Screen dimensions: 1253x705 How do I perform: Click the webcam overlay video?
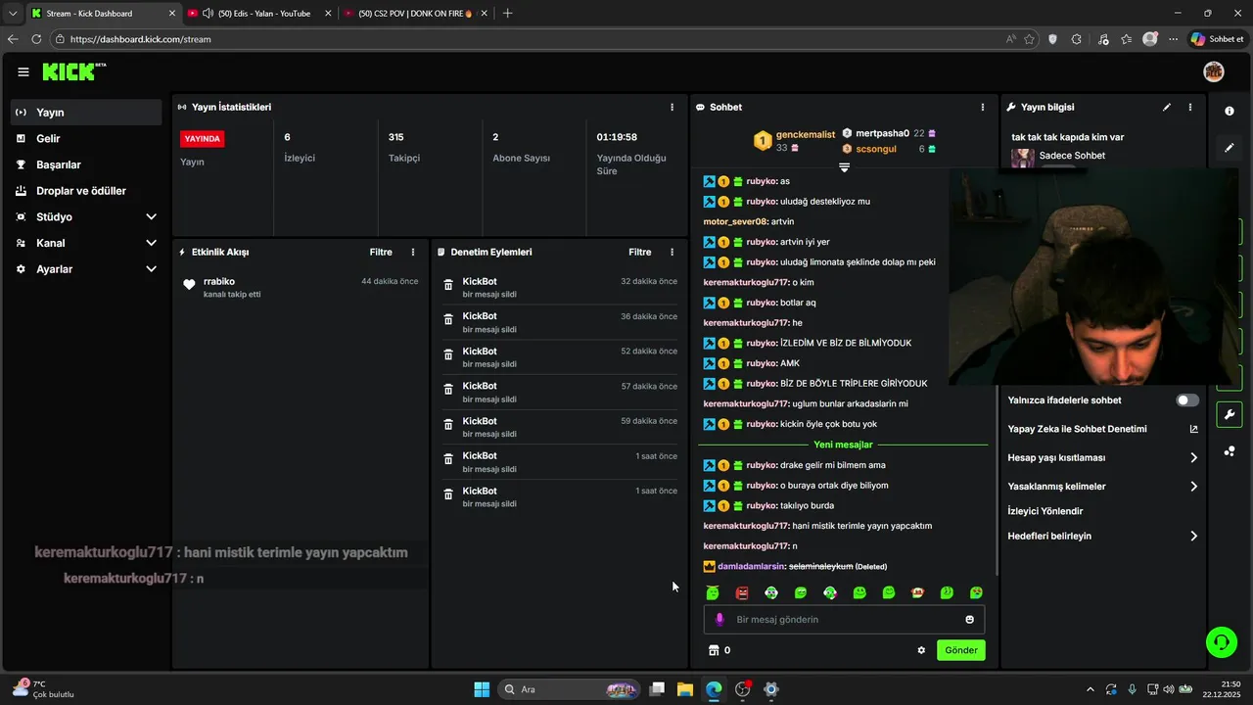click(1092, 277)
